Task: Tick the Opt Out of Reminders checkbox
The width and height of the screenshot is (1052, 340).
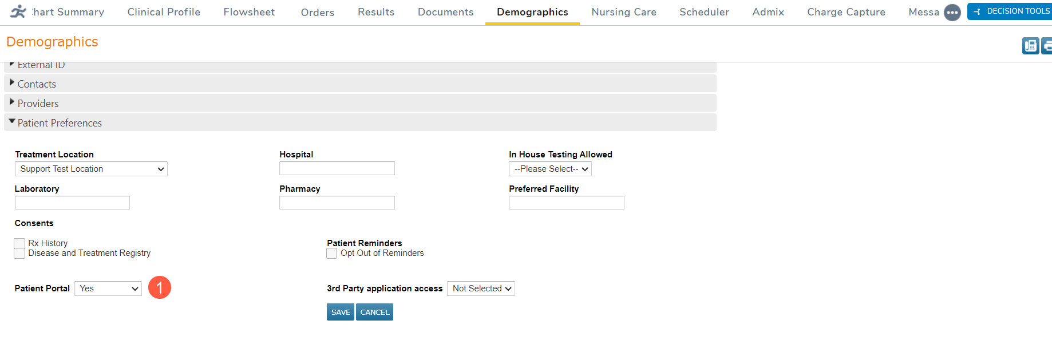Action: [332, 254]
